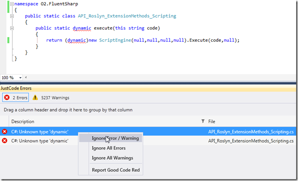Click the class name API_Roslyn_ExtensionMethods_Scripting in code
The image size is (298, 181).
tap(127, 16)
